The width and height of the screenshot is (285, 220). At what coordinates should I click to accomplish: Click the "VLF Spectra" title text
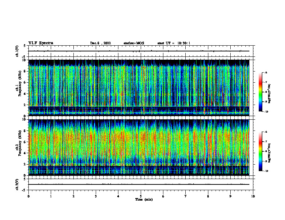point(41,43)
